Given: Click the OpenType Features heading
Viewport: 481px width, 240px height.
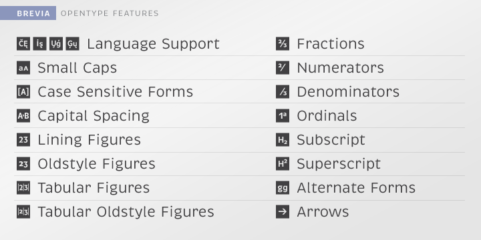Looking at the screenshot, I should [x=110, y=13].
